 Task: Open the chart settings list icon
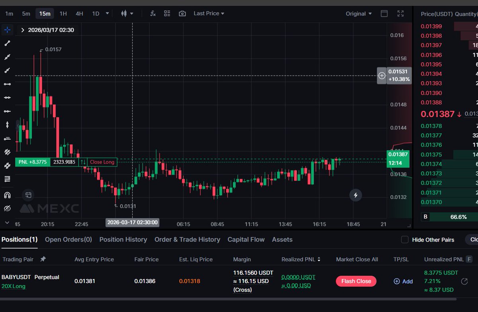click(x=167, y=14)
